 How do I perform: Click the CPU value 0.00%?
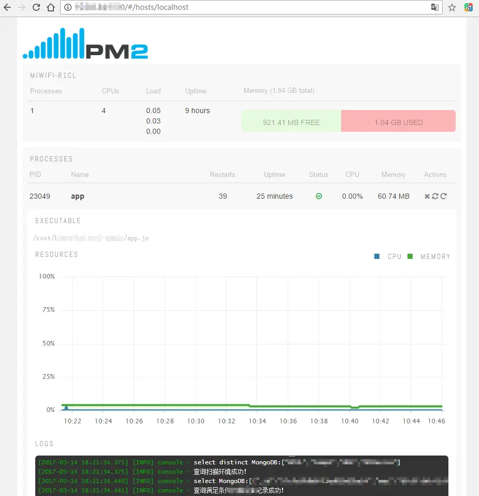coord(353,197)
